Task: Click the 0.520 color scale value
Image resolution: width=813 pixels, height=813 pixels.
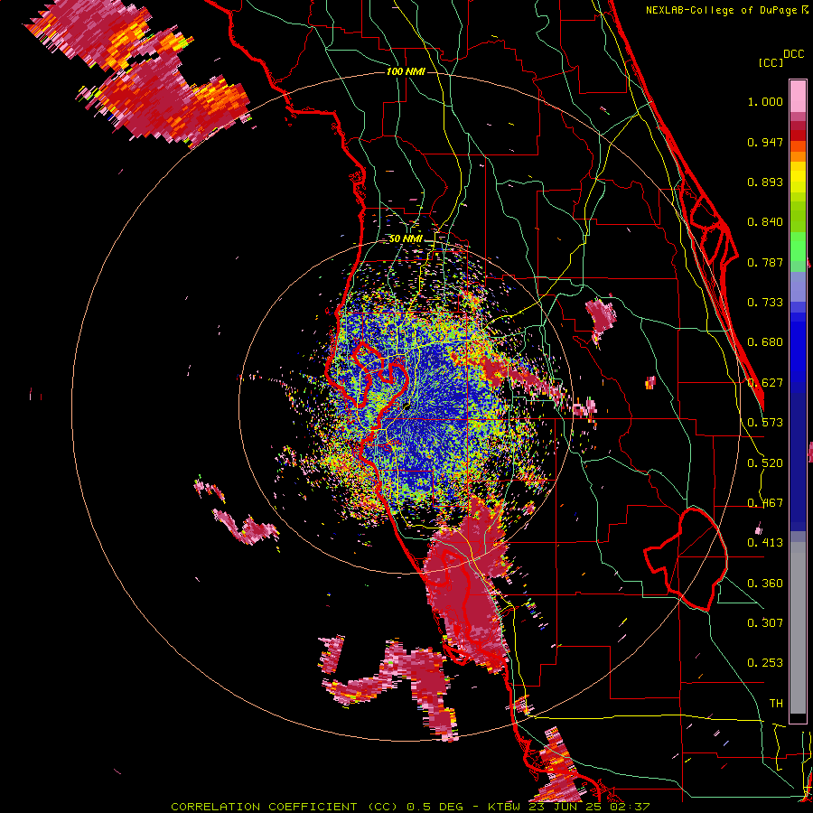Action: [x=765, y=463]
